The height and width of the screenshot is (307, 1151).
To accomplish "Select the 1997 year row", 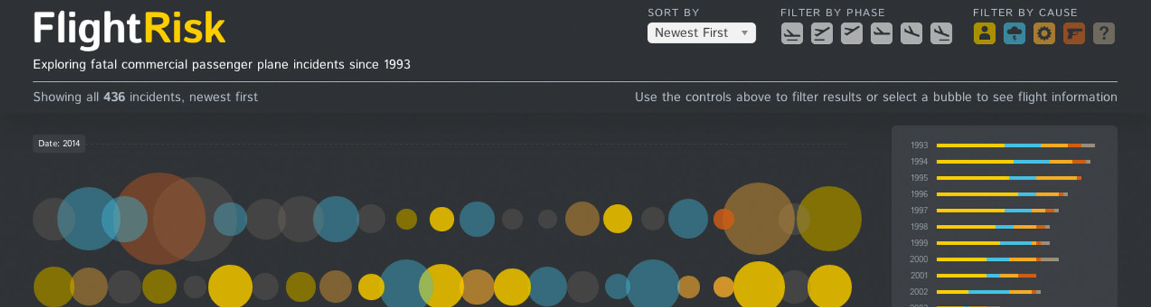I will [984, 210].
